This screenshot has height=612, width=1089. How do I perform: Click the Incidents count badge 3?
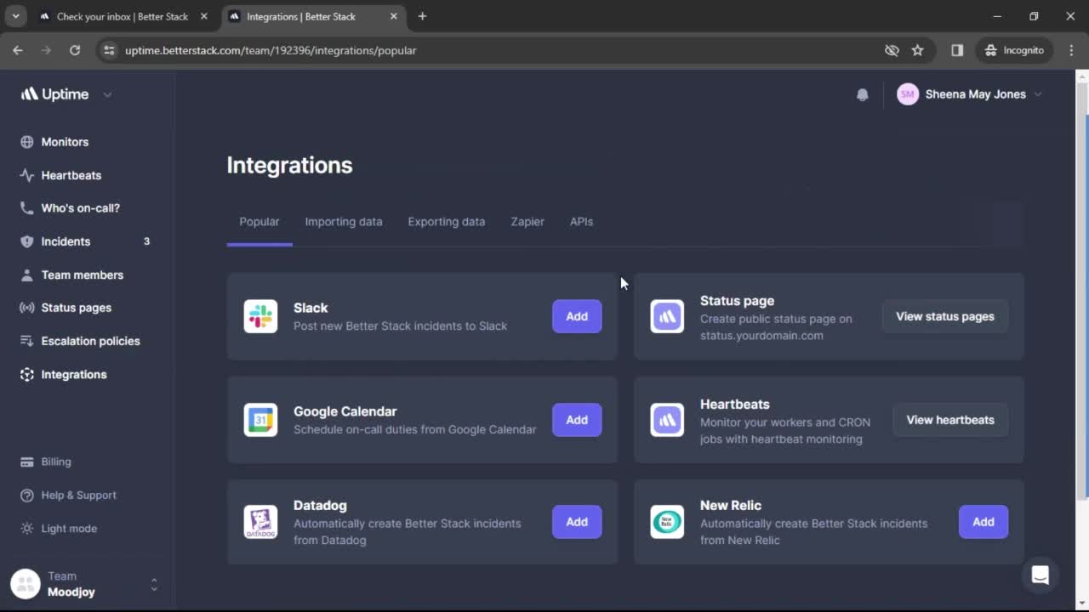click(146, 241)
